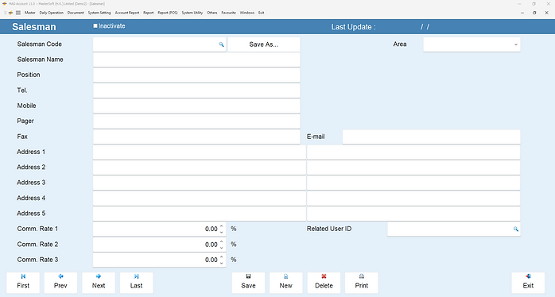Click the Save As... button
The width and height of the screenshot is (555, 297).
pos(264,44)
